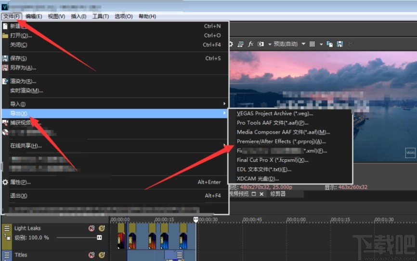Select the highlighted 导出(X) menu entry
The image size is (417, 261).
coord(115,113)
